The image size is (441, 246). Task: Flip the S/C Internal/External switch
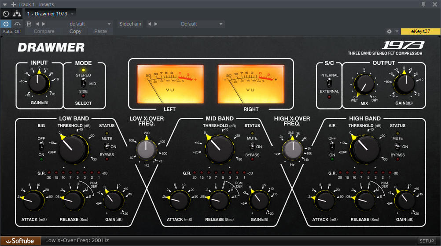(329, 83)
